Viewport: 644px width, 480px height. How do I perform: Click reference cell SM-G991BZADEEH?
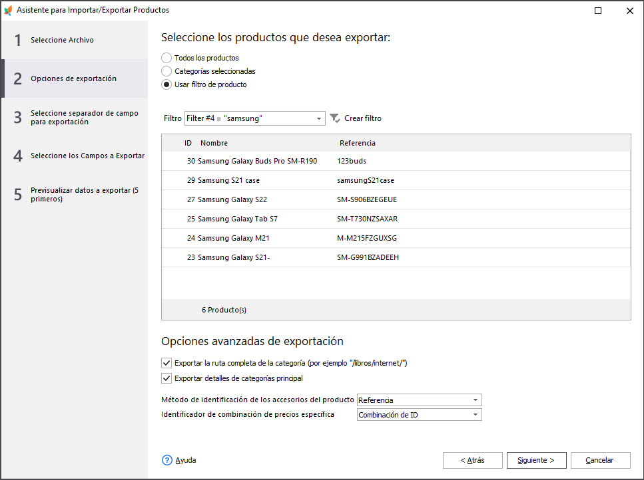coord(368,257)
